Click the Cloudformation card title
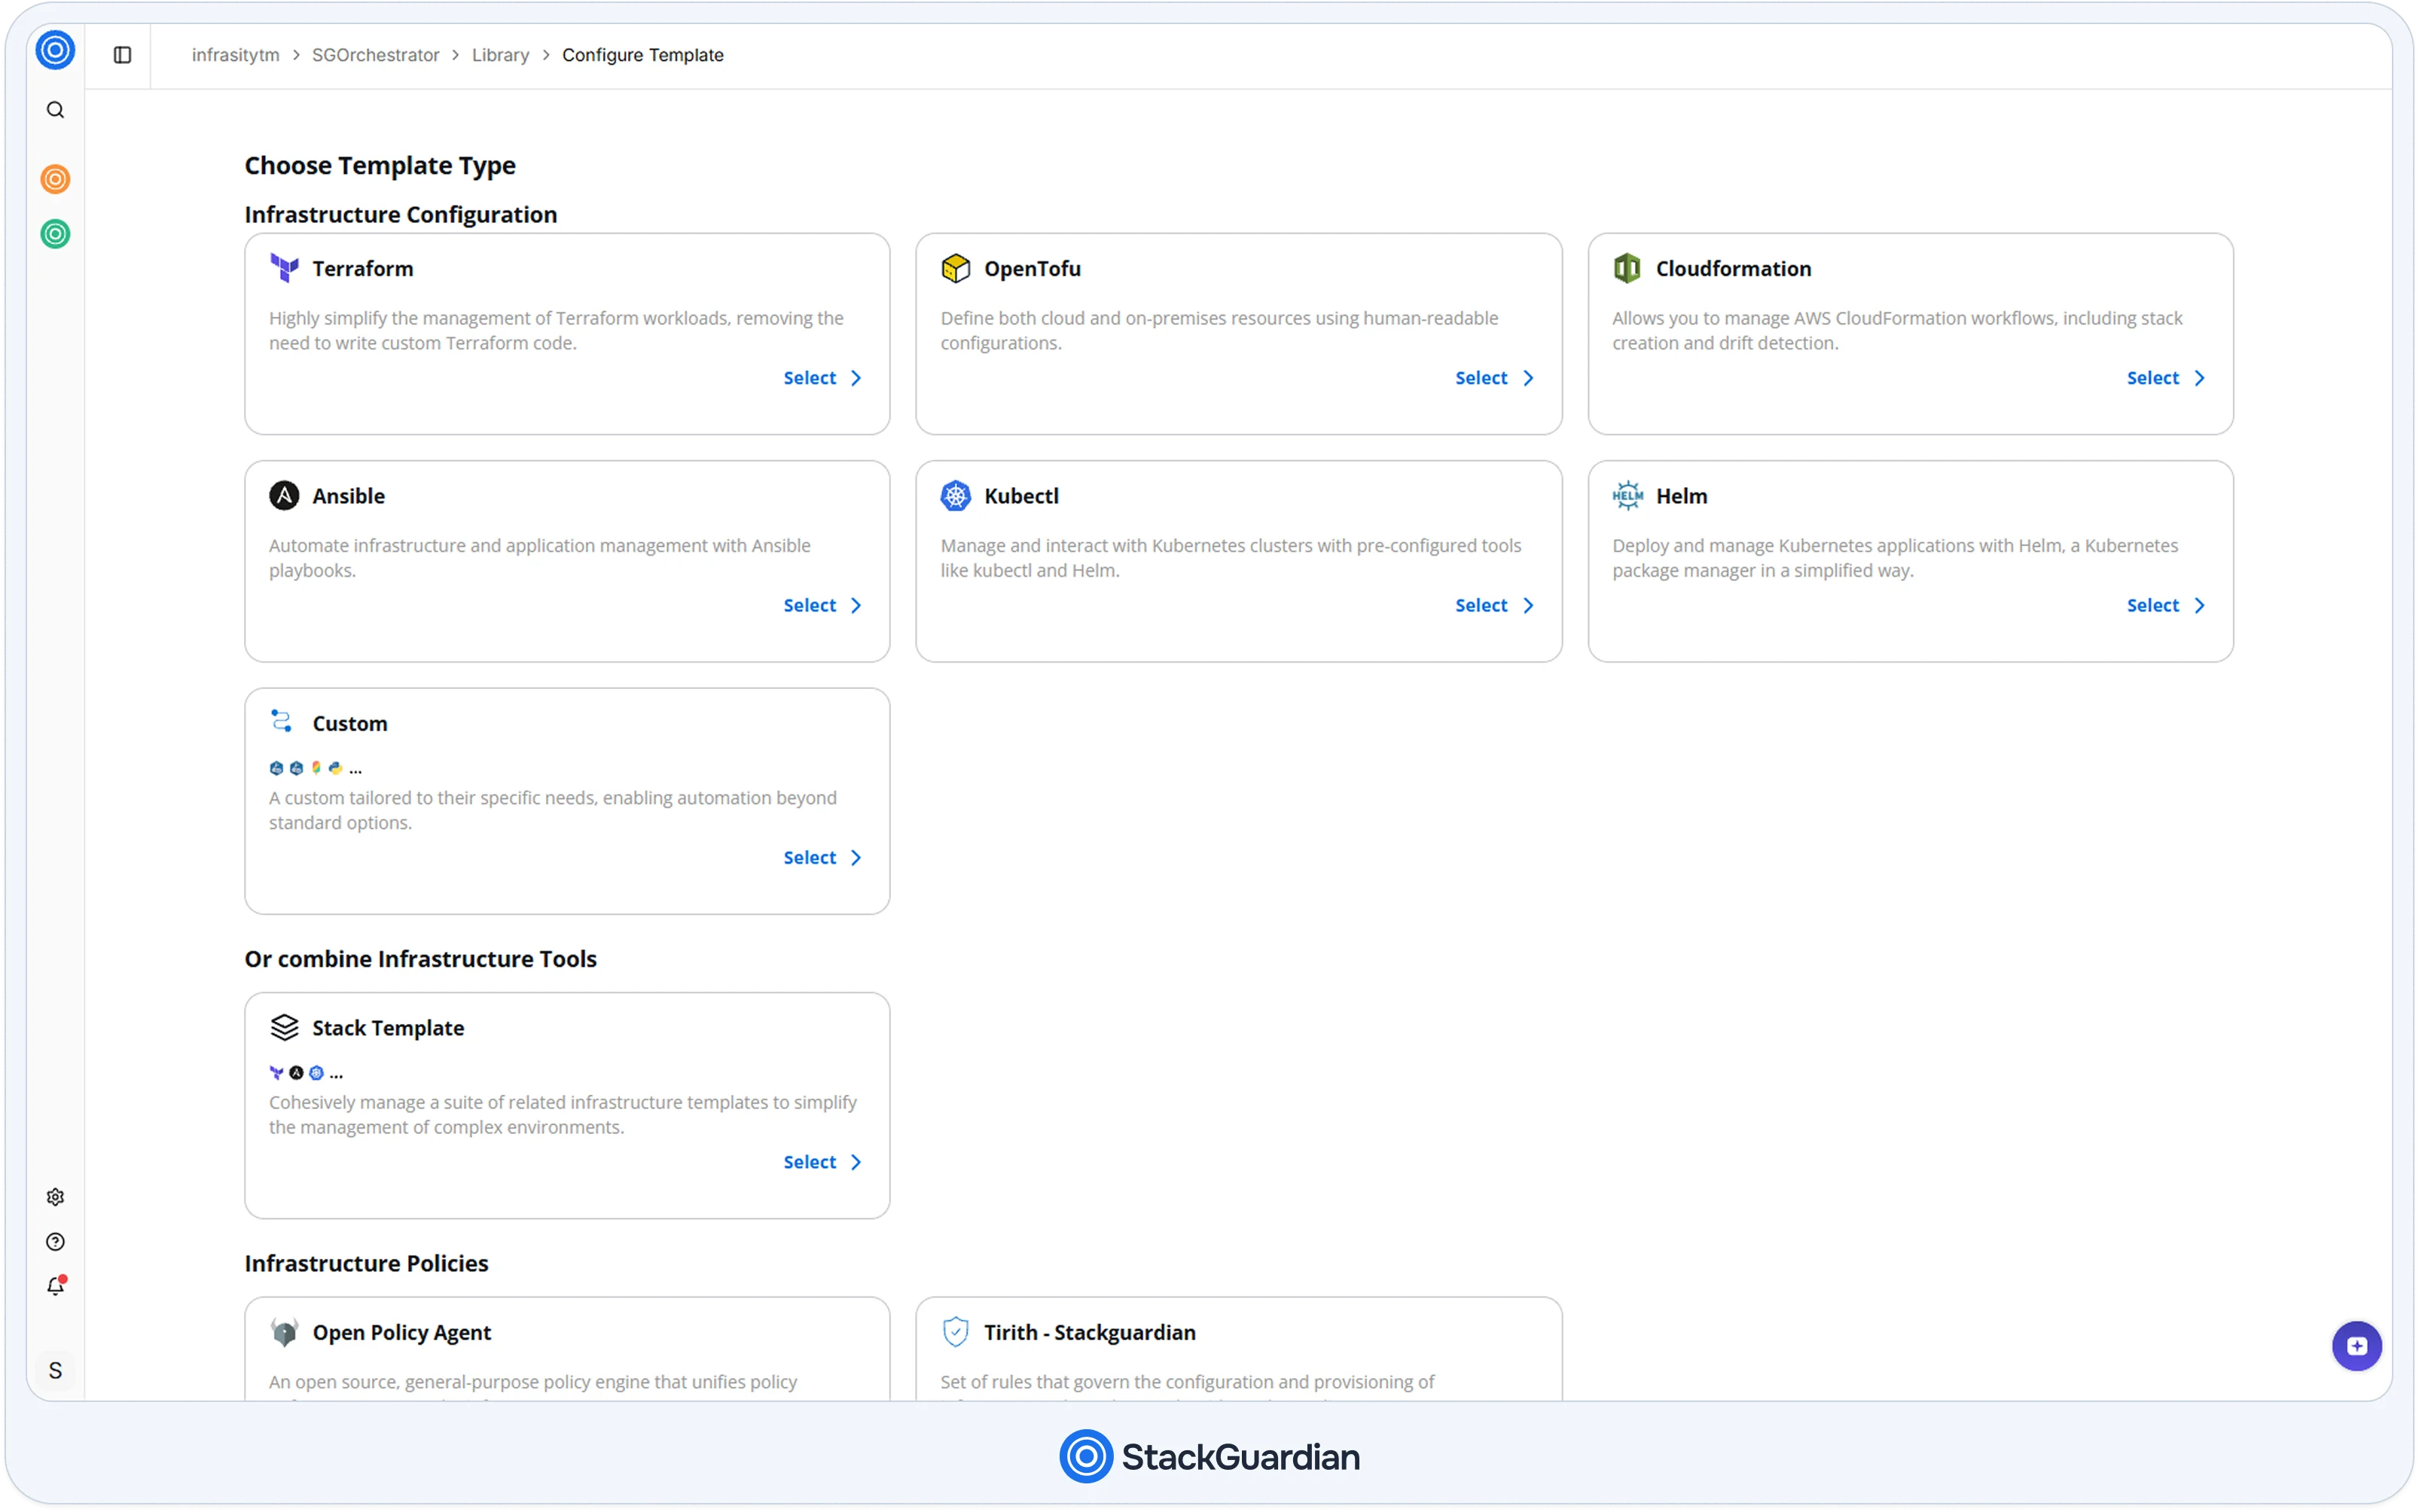The height and width of the screenshot is (1512, 2419). pos(1733,269)
